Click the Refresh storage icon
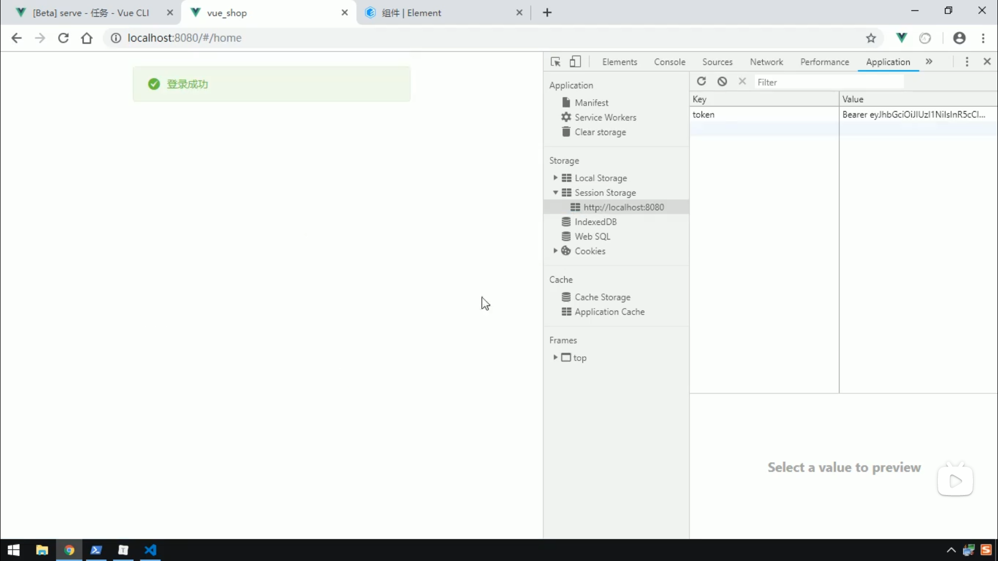Image resolution: width=998 pixels, height=561 pixels. [x=702, y=82]
